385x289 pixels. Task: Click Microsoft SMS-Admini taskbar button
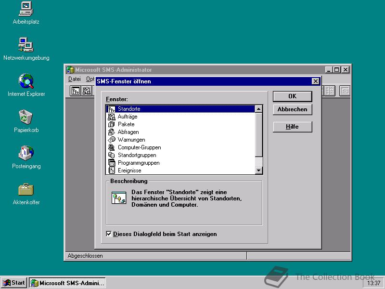pyautogui.click(x=67, y=283)
